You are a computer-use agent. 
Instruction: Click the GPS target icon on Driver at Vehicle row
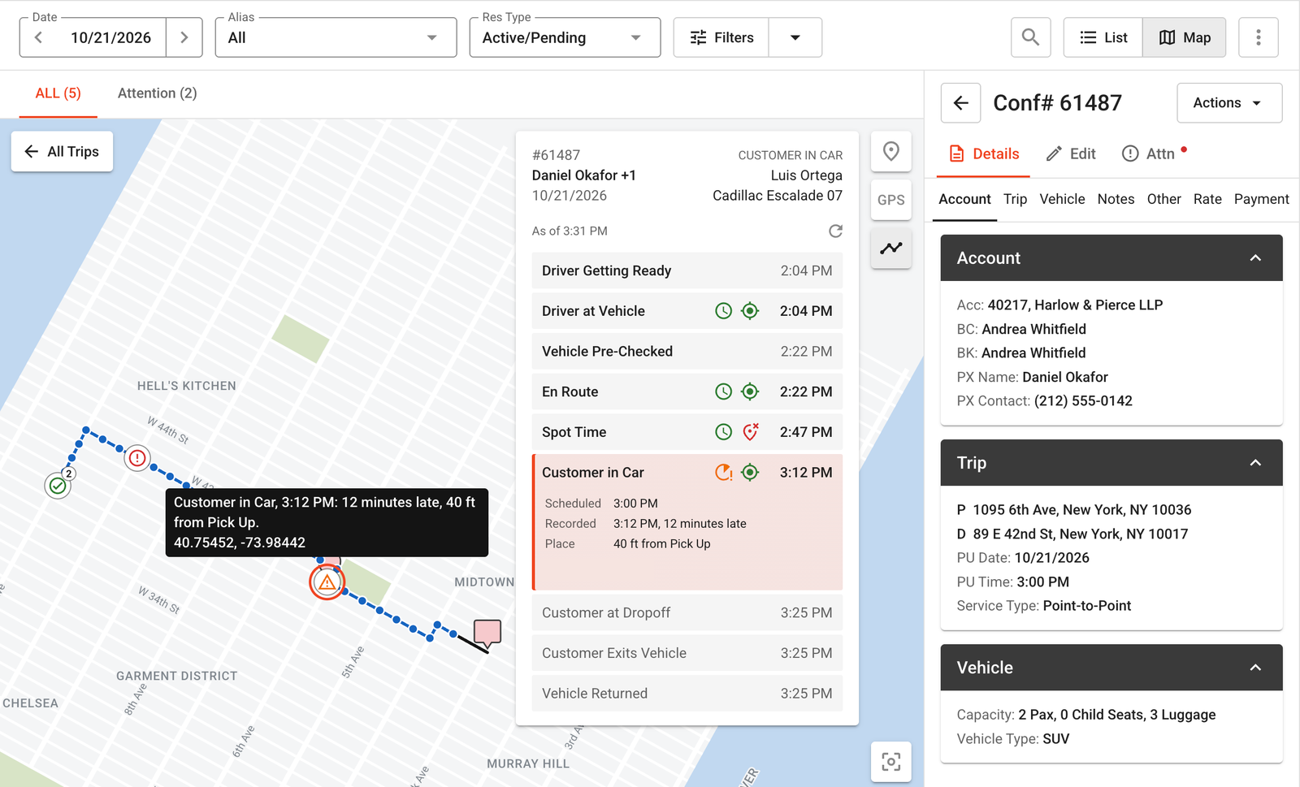click(x=750, y=310)
